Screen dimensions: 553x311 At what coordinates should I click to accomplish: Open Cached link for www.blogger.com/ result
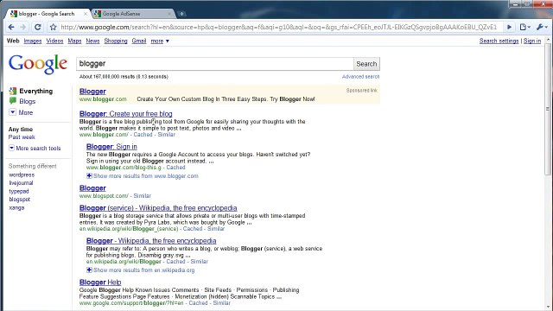[143, 135]
